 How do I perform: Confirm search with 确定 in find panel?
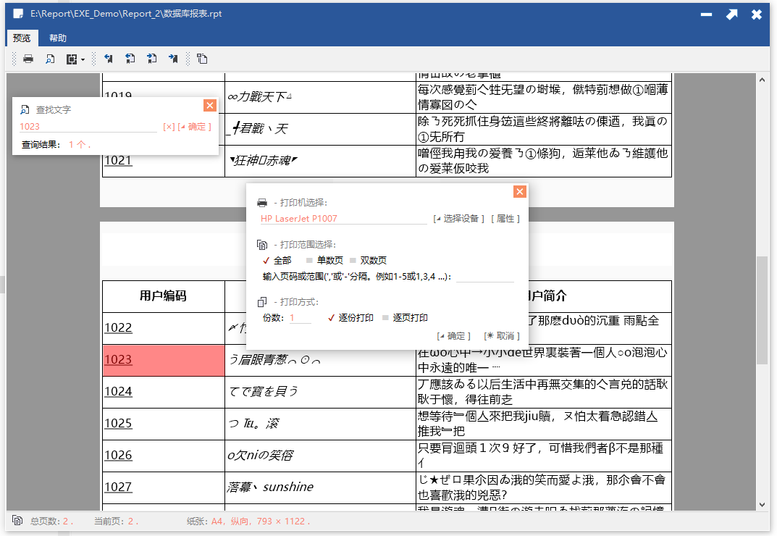point(194,127)
